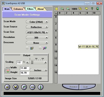This screenshot has height=97, width=104.
Task: Minimize the ScanExpress window
Action: (87, 3)
